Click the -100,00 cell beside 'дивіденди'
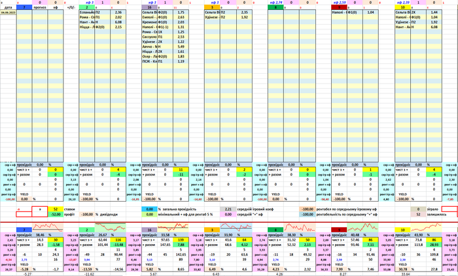458x276 pixels. 87,214
